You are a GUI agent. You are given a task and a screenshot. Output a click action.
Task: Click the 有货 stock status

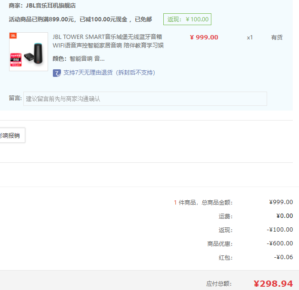click(x=277, y=37)
